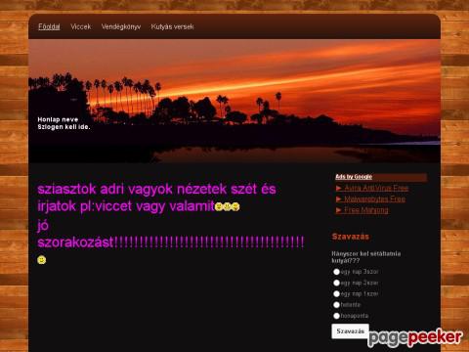Click the smiley emoticon below szorakozást
Viewport: 469px width, 352px height.
[x=42, y=260]
